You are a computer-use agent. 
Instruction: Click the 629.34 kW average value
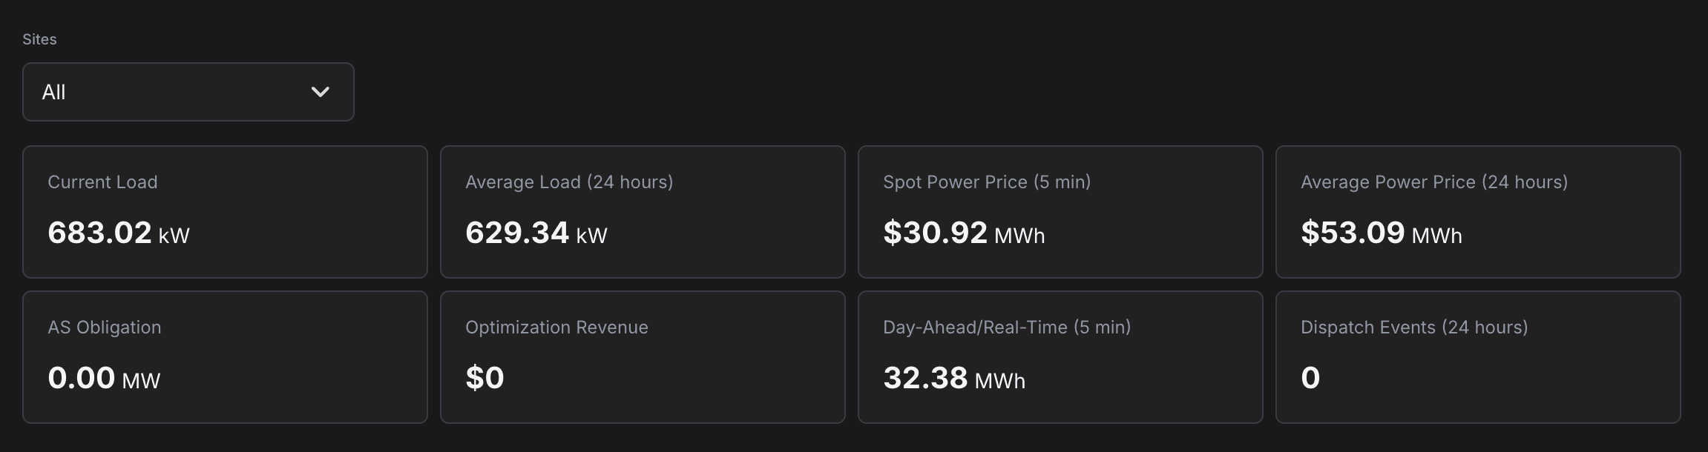(536, 233)
